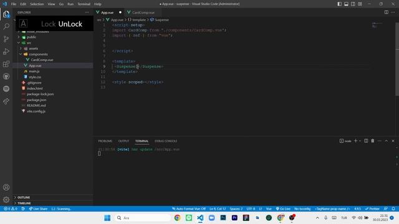Screen dimensions: 399x224
Task: Open the Accounts menu icon
Action: click(6, 187)
